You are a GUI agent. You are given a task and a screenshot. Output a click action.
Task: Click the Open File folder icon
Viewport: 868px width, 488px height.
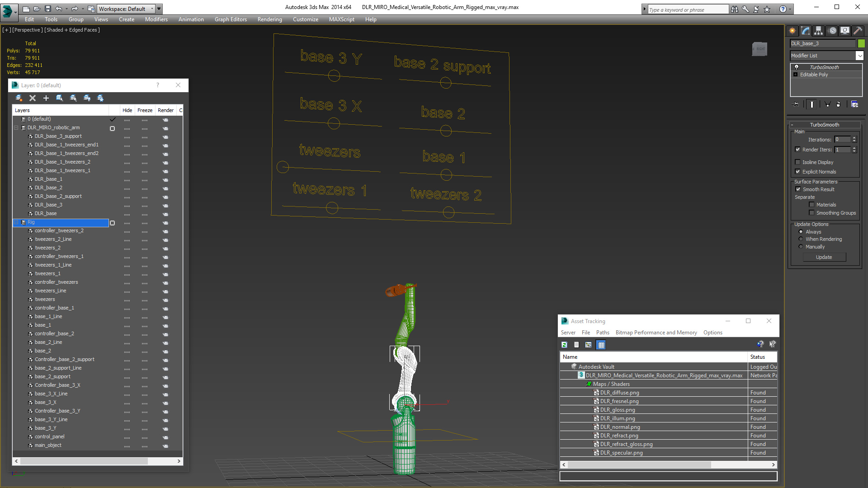[37, 9]
